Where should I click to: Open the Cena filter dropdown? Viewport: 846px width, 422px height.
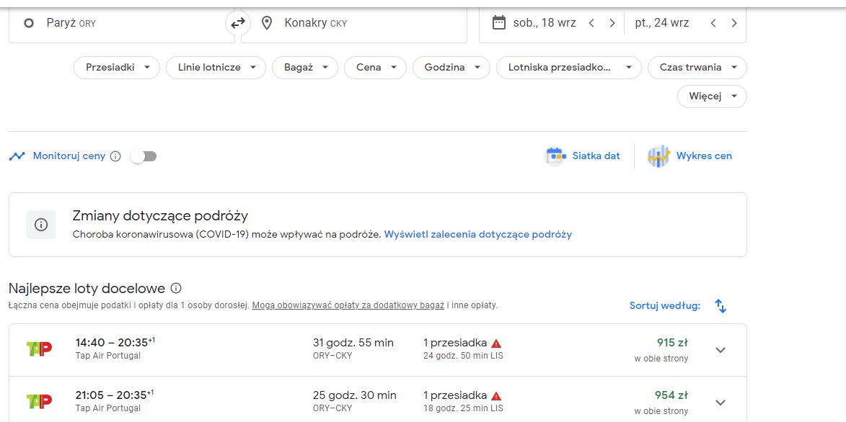click(375, 68)
